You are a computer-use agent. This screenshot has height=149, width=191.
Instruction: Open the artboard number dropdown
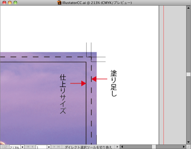coord(49,147)
